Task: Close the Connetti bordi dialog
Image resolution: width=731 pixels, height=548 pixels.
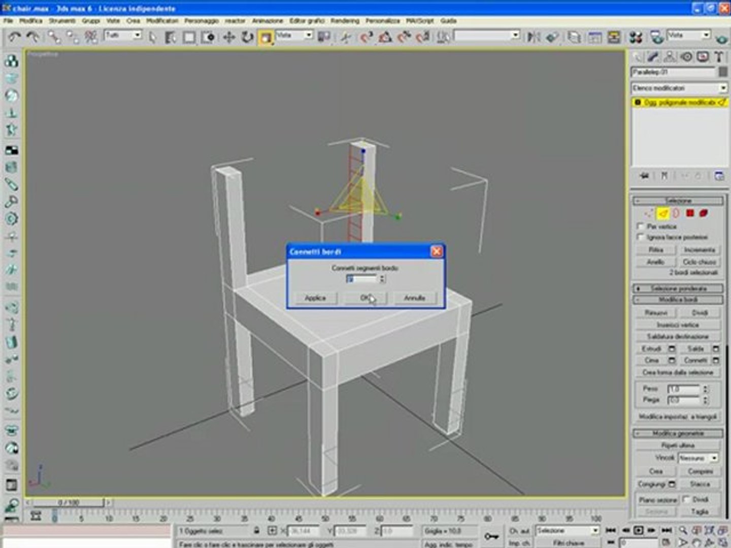Action: pyautogui.click(x=436, y=252)
